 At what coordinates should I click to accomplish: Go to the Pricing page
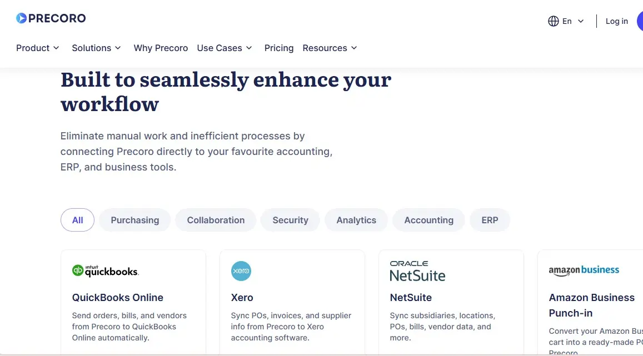pyautogui.click(x=279, y=48)
